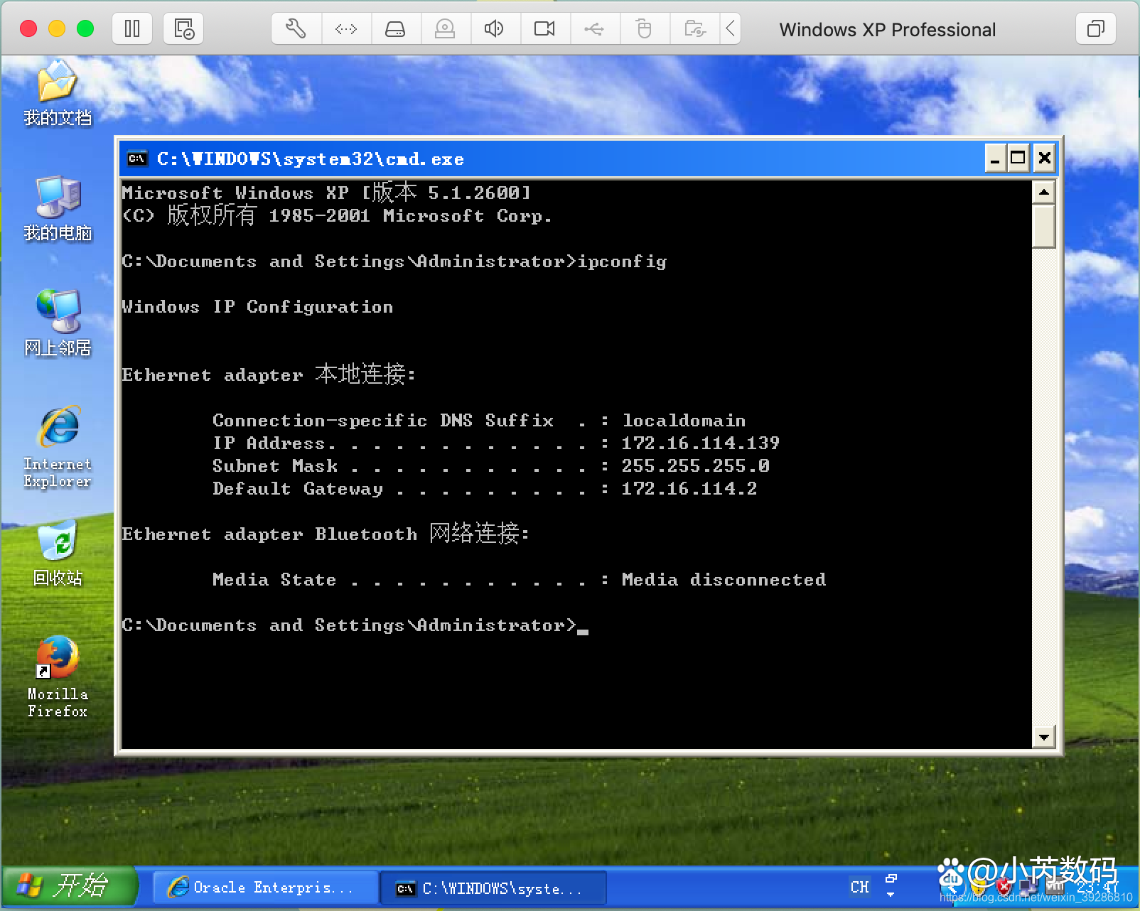Select the 我的电脑 desktop icon
1140x911 pixels.
[x=58, y=208]
